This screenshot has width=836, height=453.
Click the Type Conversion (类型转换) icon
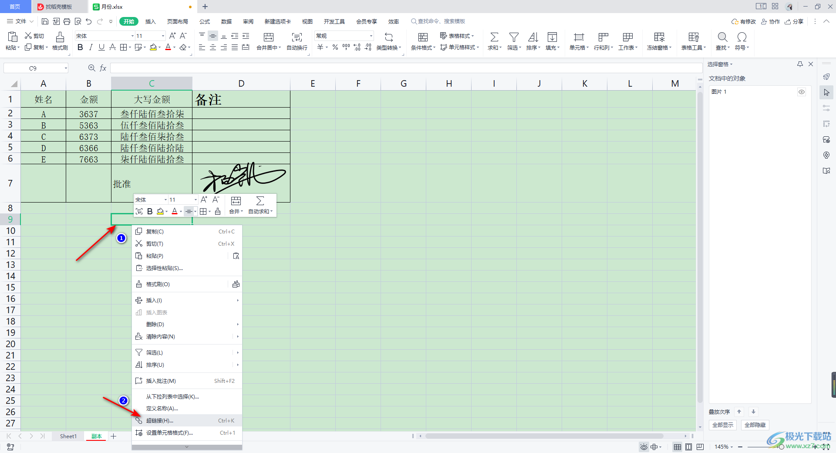[389, 37]
